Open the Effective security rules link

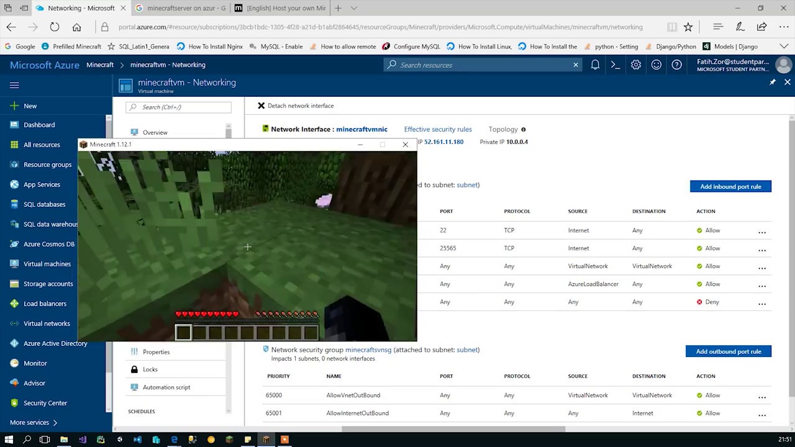click(438, 129)
